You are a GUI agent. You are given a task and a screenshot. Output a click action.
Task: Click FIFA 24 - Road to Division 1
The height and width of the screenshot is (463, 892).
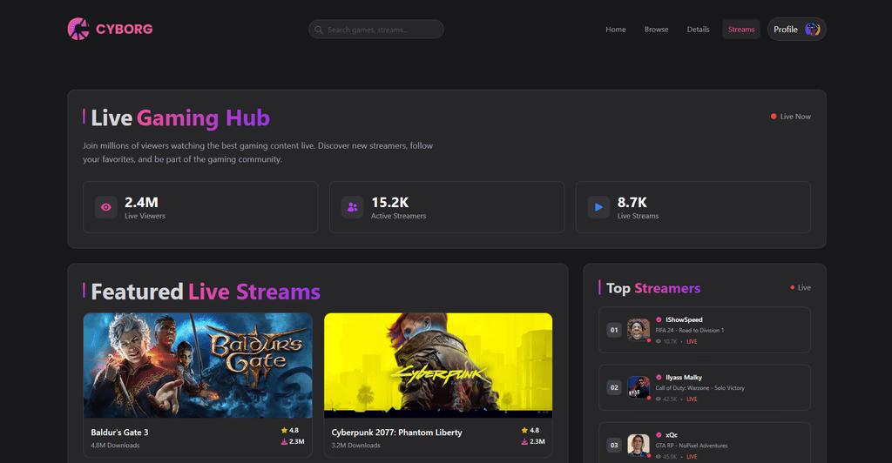tap(690, 330)
